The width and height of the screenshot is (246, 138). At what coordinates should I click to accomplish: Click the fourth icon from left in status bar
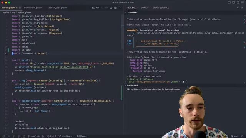[x=19, y=136]
